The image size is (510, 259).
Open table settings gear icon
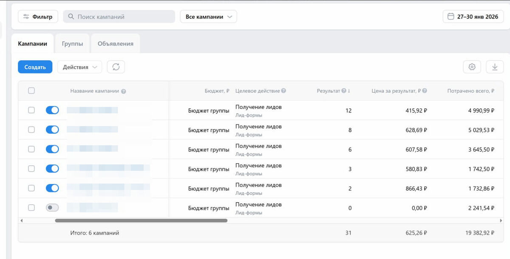click(472, 67)
